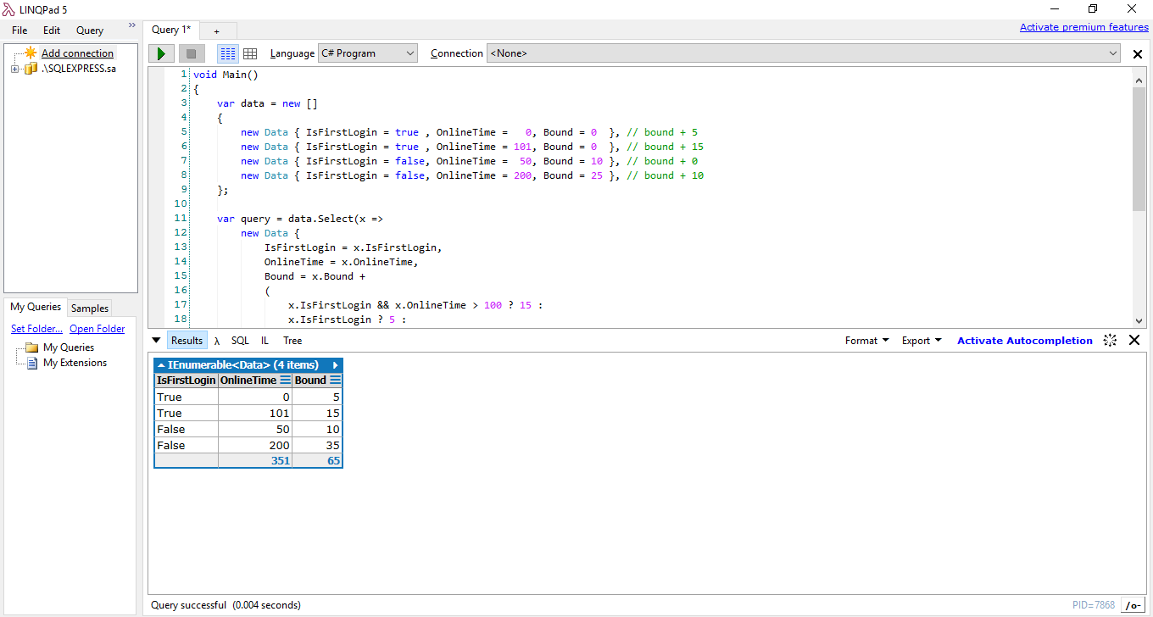Viewport: 1153px width, 617px height.
Task: Click the bars icon in the OnlineTime header
Action: (285, 381)
